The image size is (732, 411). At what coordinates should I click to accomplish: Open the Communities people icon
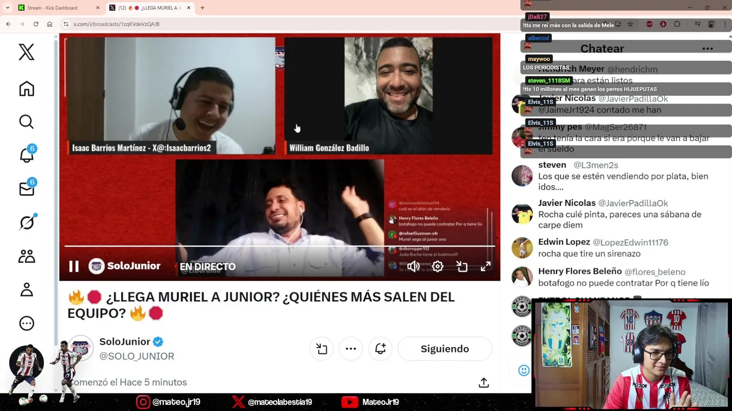point(26,256)
